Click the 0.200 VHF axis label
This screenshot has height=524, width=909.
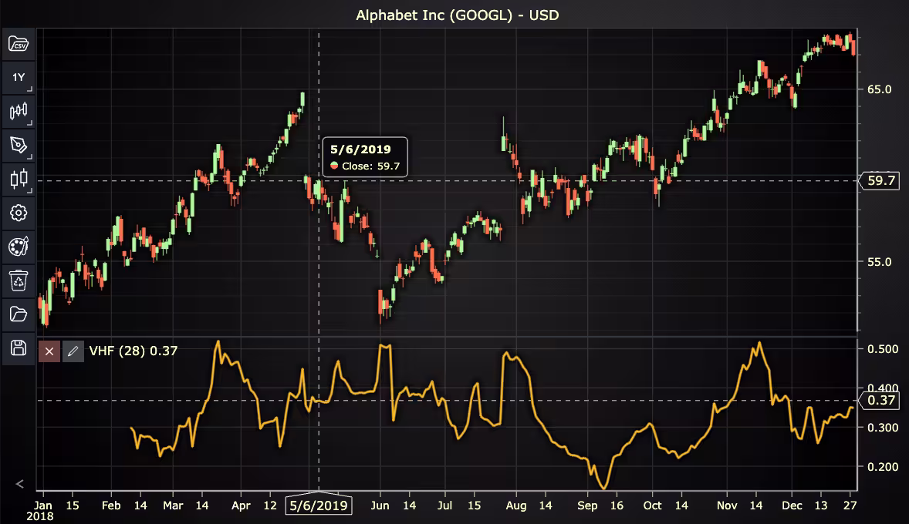(883, 467)
